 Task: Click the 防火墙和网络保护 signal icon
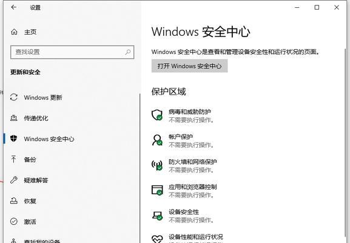click(157, 165)
